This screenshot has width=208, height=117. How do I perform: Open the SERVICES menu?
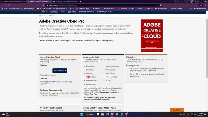coord(54,12)
